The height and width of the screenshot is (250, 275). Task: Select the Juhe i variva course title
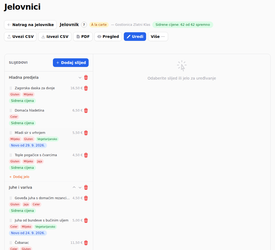[x=20, y=187]
